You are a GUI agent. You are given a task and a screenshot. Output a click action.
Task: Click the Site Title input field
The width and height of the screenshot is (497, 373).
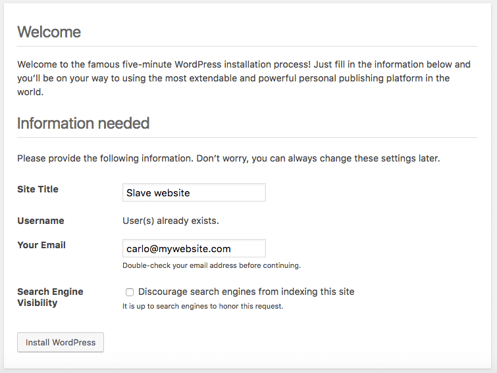[x=194, y=192]
